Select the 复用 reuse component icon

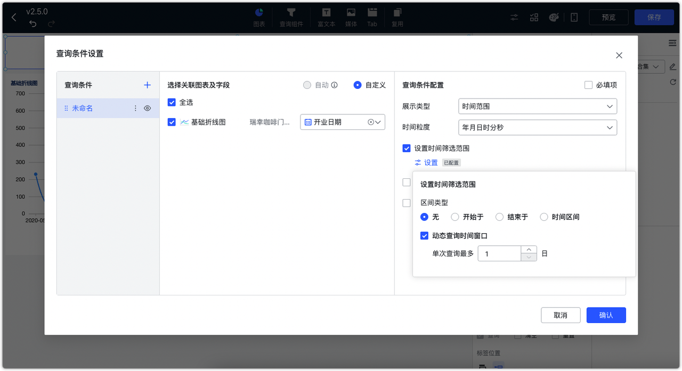[397, 17]
